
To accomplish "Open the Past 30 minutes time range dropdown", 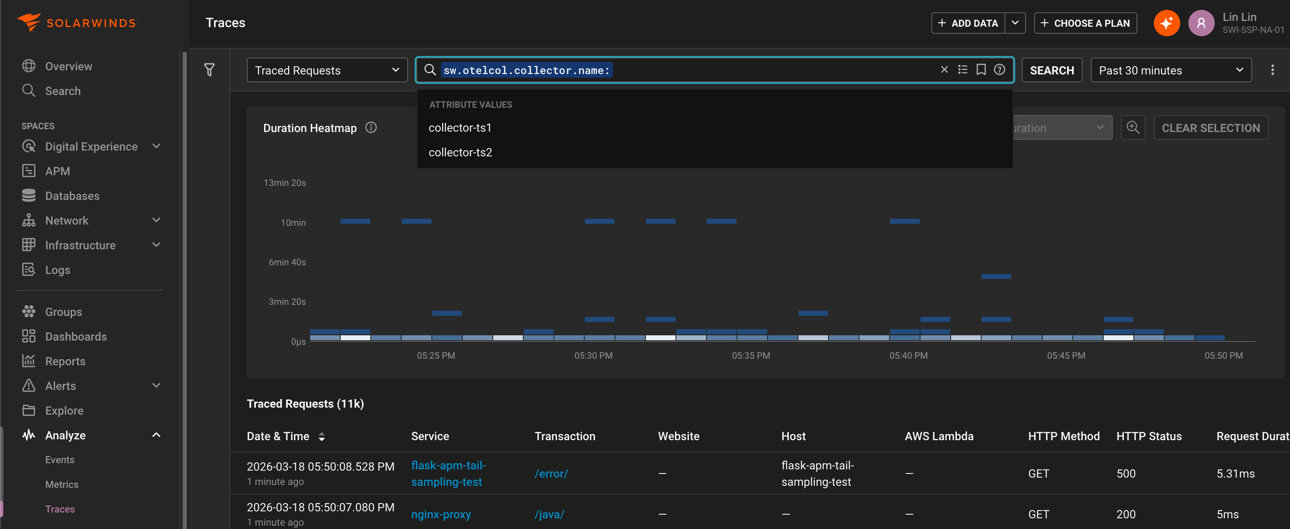I will (x=1171, y=70).
